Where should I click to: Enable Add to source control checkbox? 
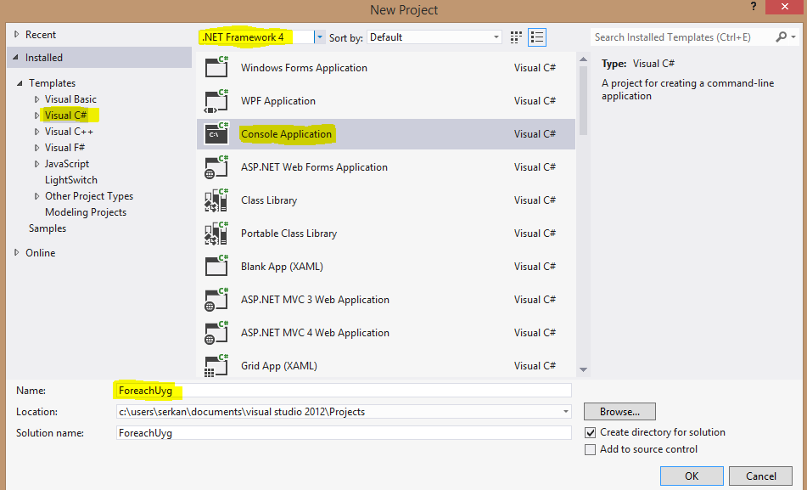pyautogui.click(x=591, y=449)
